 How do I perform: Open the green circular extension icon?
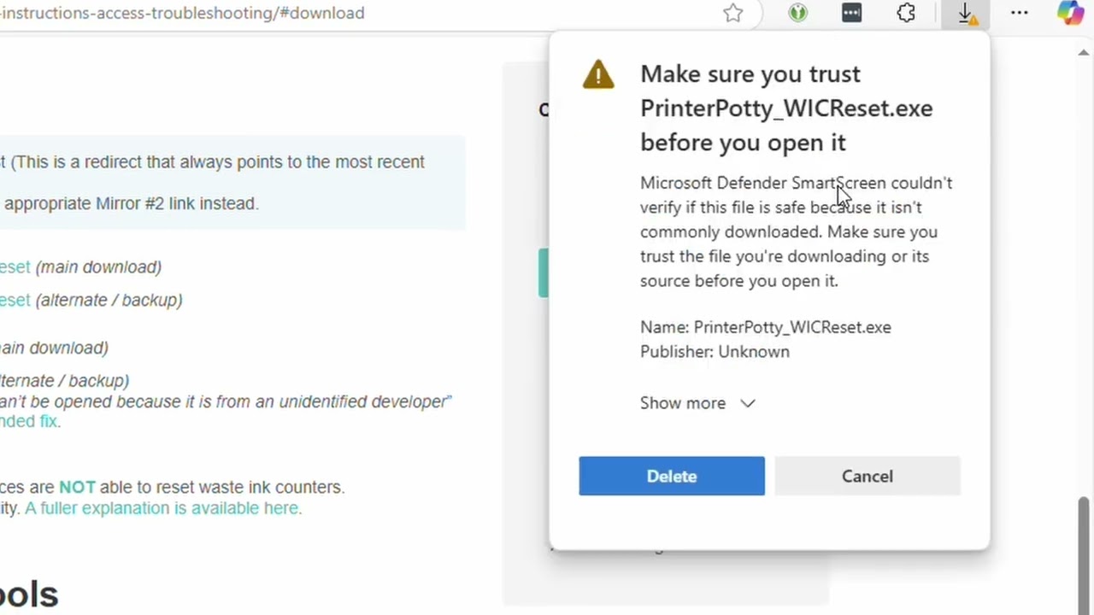tap(797, 13)
